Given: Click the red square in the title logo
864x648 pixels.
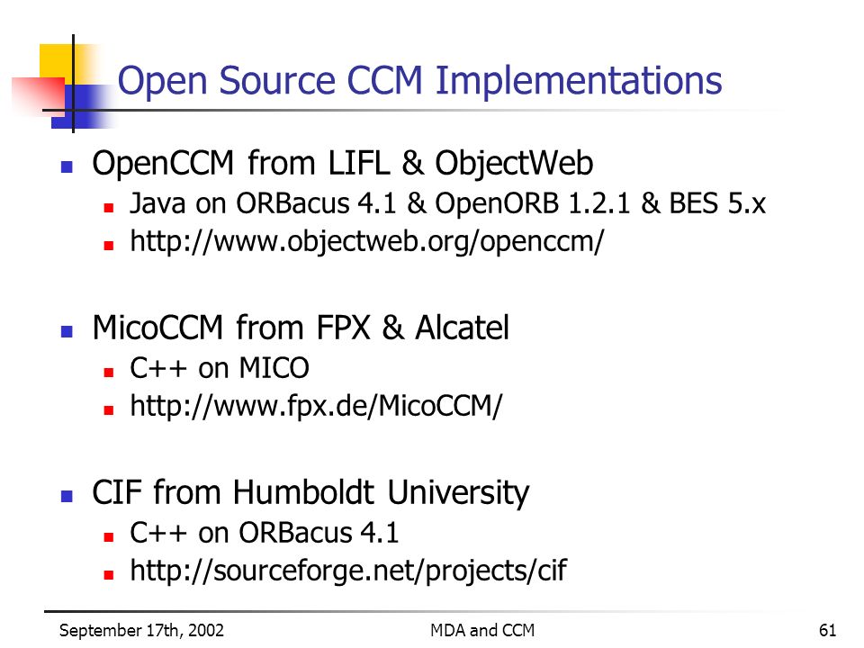Looking at the screenshot, I should (39, 94).
